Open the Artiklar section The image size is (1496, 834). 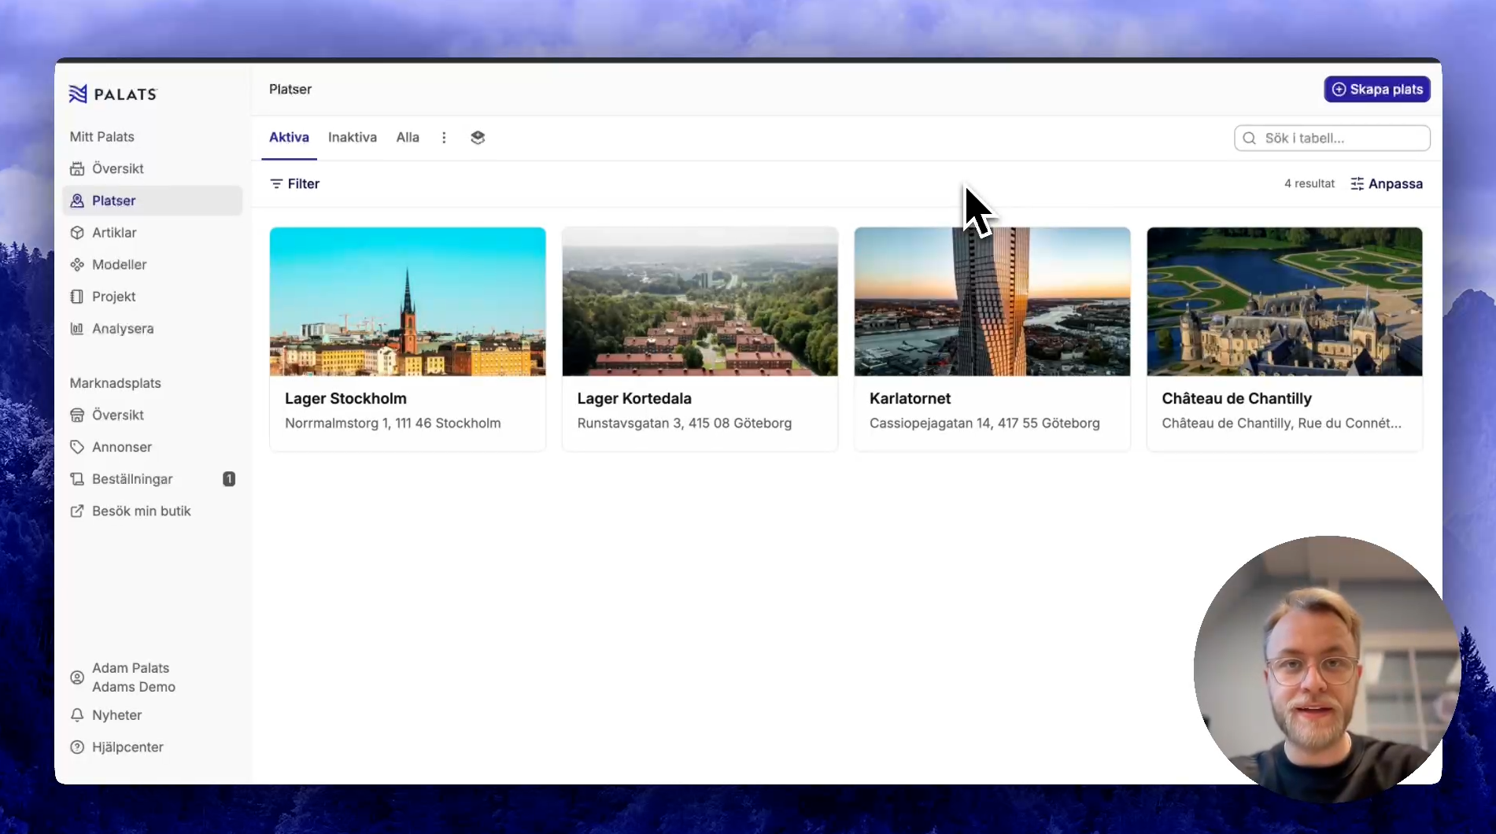114,232
